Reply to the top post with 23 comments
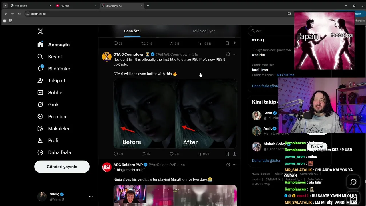This screenshot has width=366, height=206. pos(118,43)
